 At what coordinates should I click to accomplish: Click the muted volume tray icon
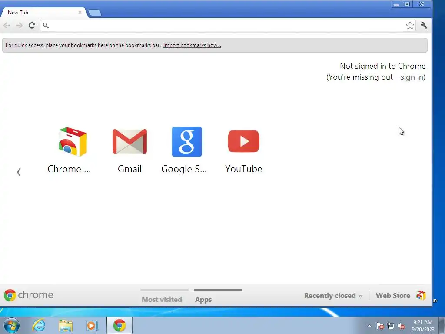click(x=401, y=326)
